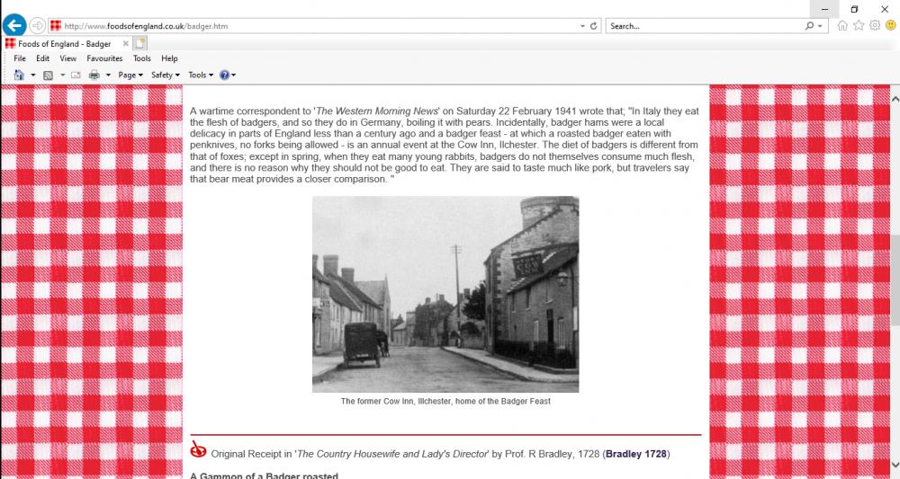Image resolution: width=900 pixels, height=479 pixels.
Task: Open the Help menu
Action: coord(169,58)
